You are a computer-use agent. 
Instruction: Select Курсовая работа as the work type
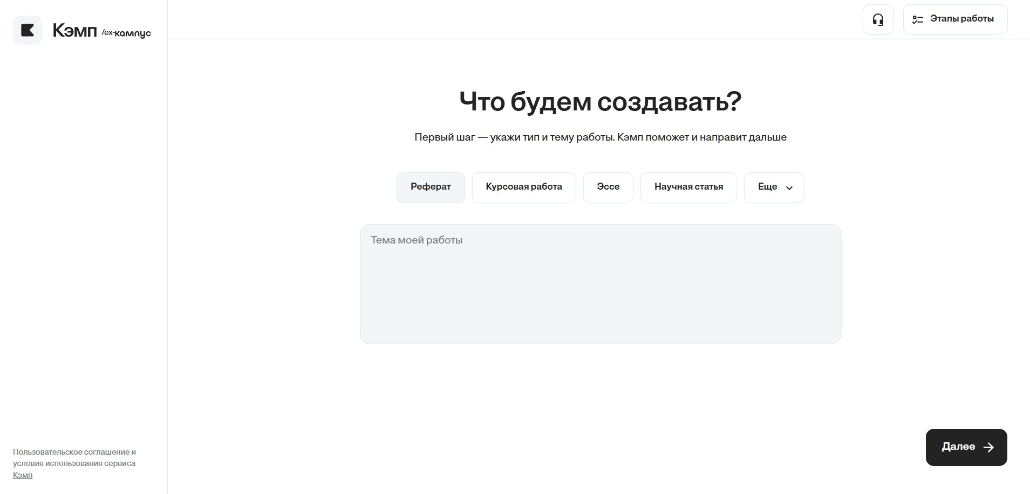523,187
